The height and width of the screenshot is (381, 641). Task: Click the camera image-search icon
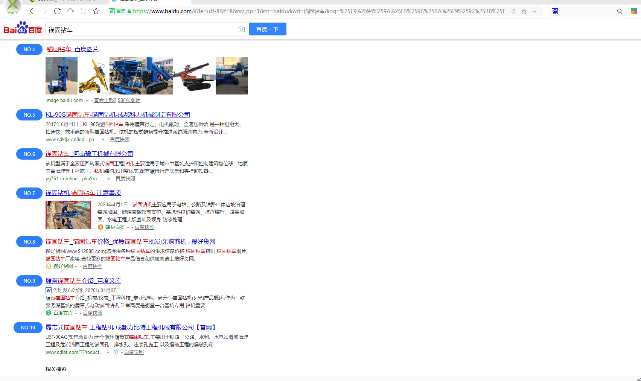[x=241, y=29]
